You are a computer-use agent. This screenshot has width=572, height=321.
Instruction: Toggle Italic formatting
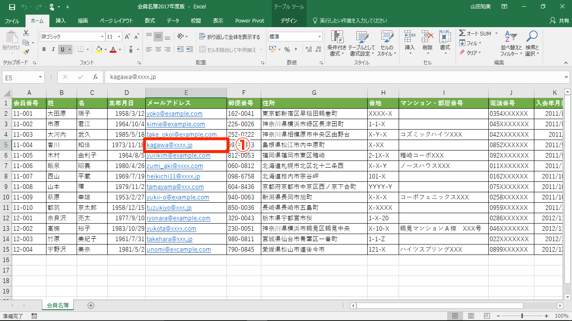point(53,49)
